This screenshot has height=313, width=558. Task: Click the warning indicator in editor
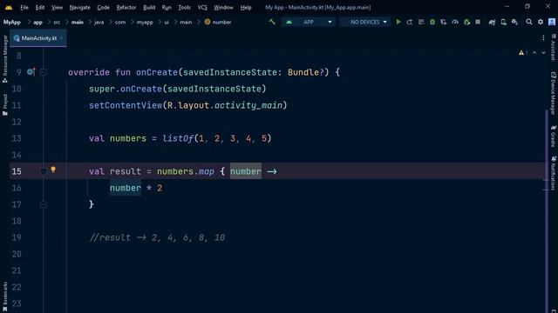pyautogui.click(x=523, y=53)
